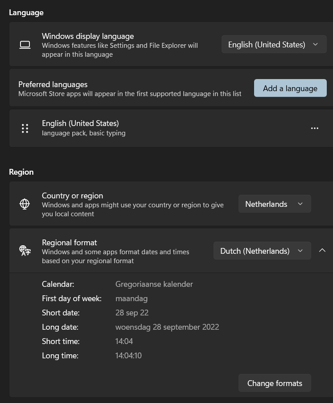
Task: Click the Preferred languages heading
Action: 53,84
